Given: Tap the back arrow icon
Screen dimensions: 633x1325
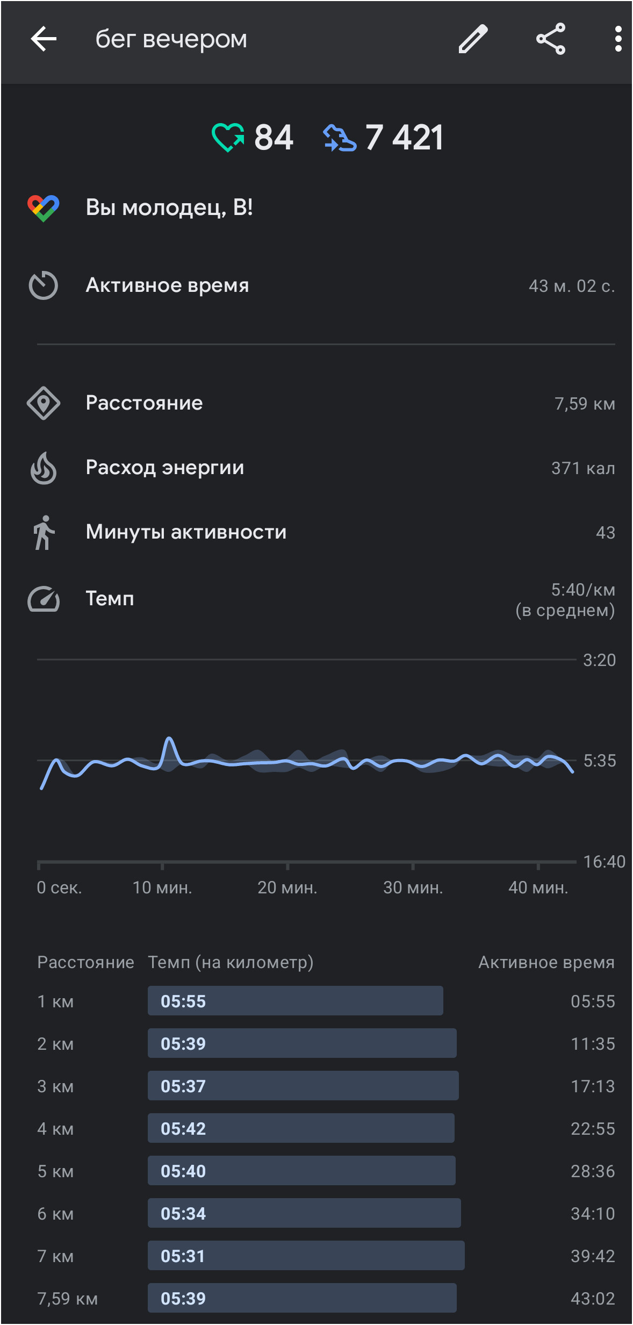Looking at the screenshot, I should point(44,39).
